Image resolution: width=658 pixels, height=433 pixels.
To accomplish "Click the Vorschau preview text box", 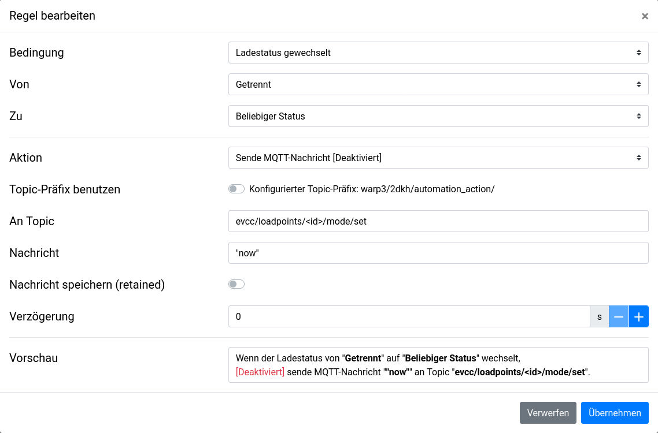I will tap(438, 365).
